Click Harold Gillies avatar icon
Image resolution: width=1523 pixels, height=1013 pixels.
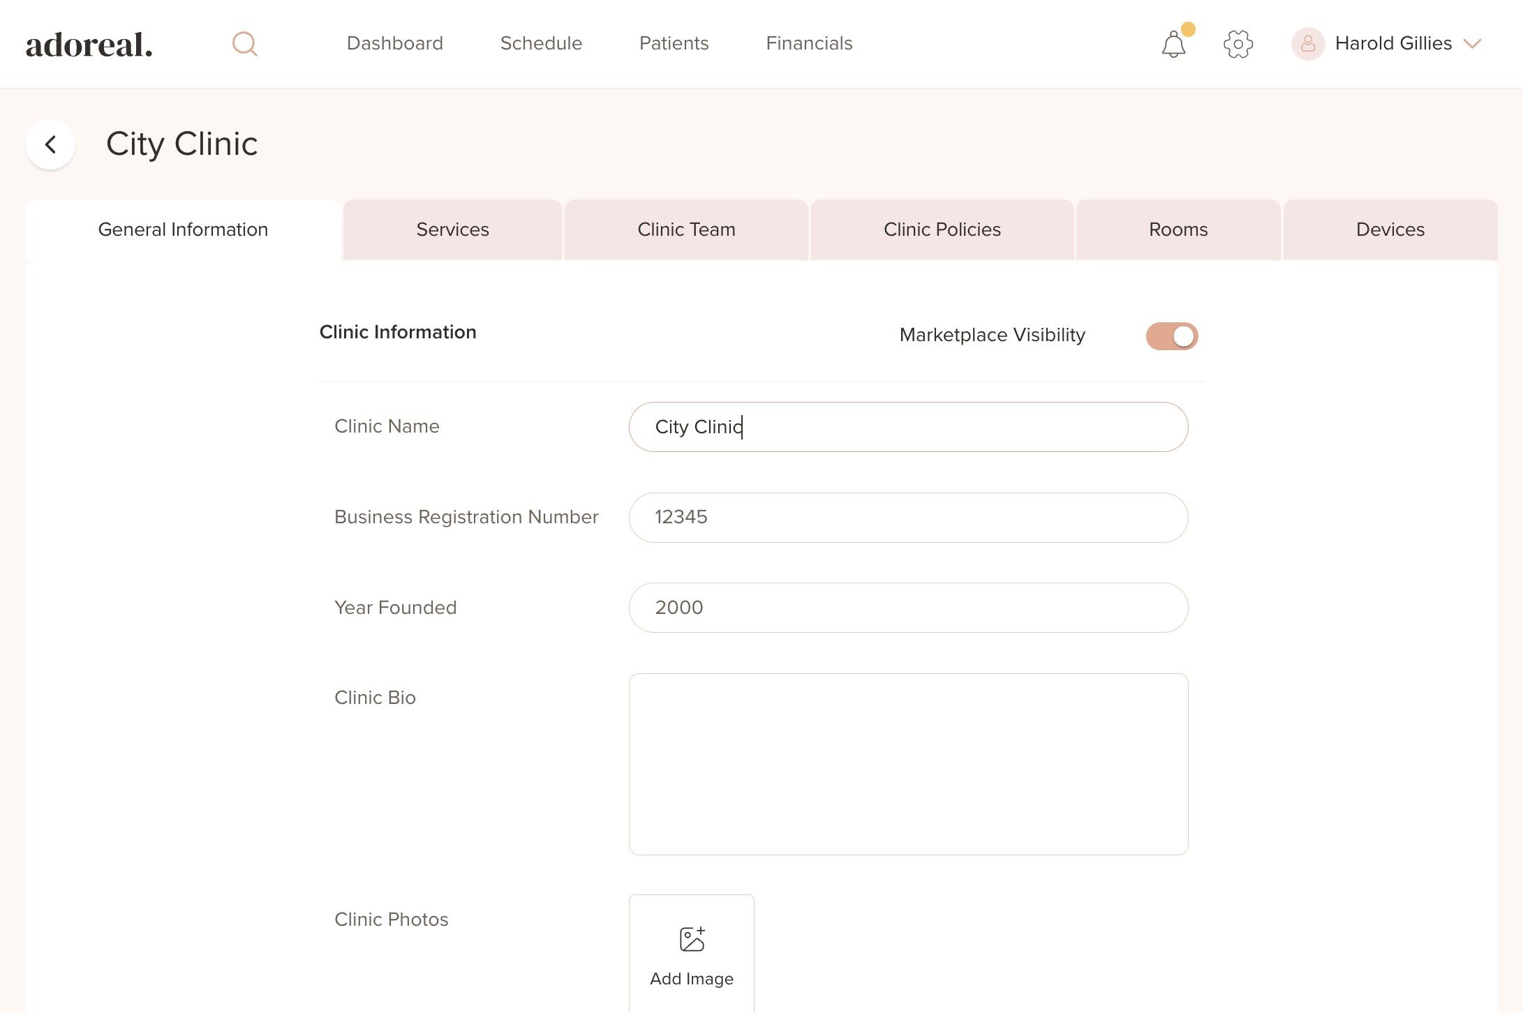pos(1308,44)
